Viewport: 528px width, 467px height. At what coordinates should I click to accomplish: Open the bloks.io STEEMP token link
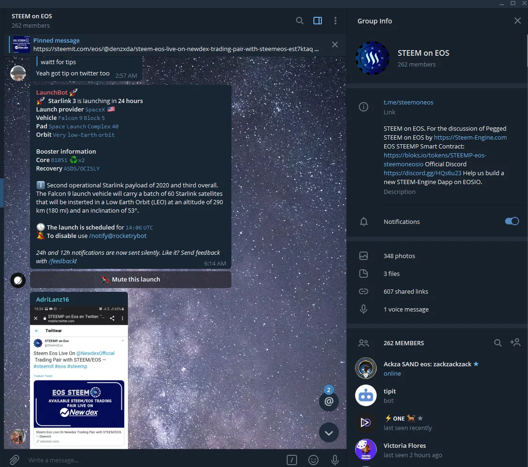click(435, 160)
